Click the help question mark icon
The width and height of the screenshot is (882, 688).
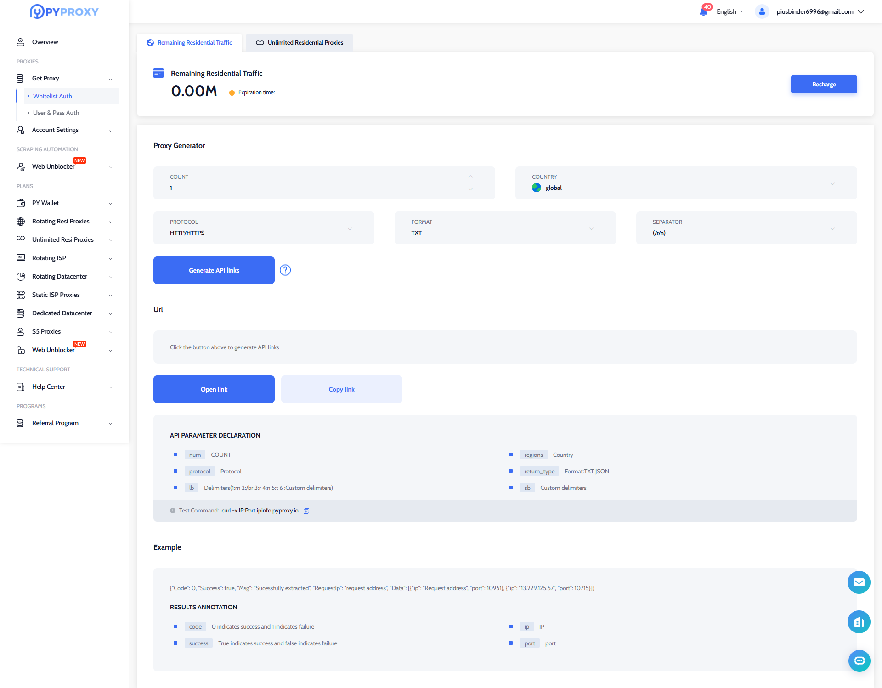[285, 270]
